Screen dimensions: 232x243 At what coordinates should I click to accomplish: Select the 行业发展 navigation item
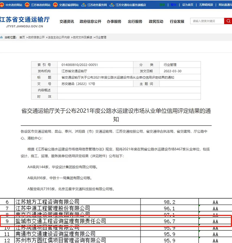177,22
